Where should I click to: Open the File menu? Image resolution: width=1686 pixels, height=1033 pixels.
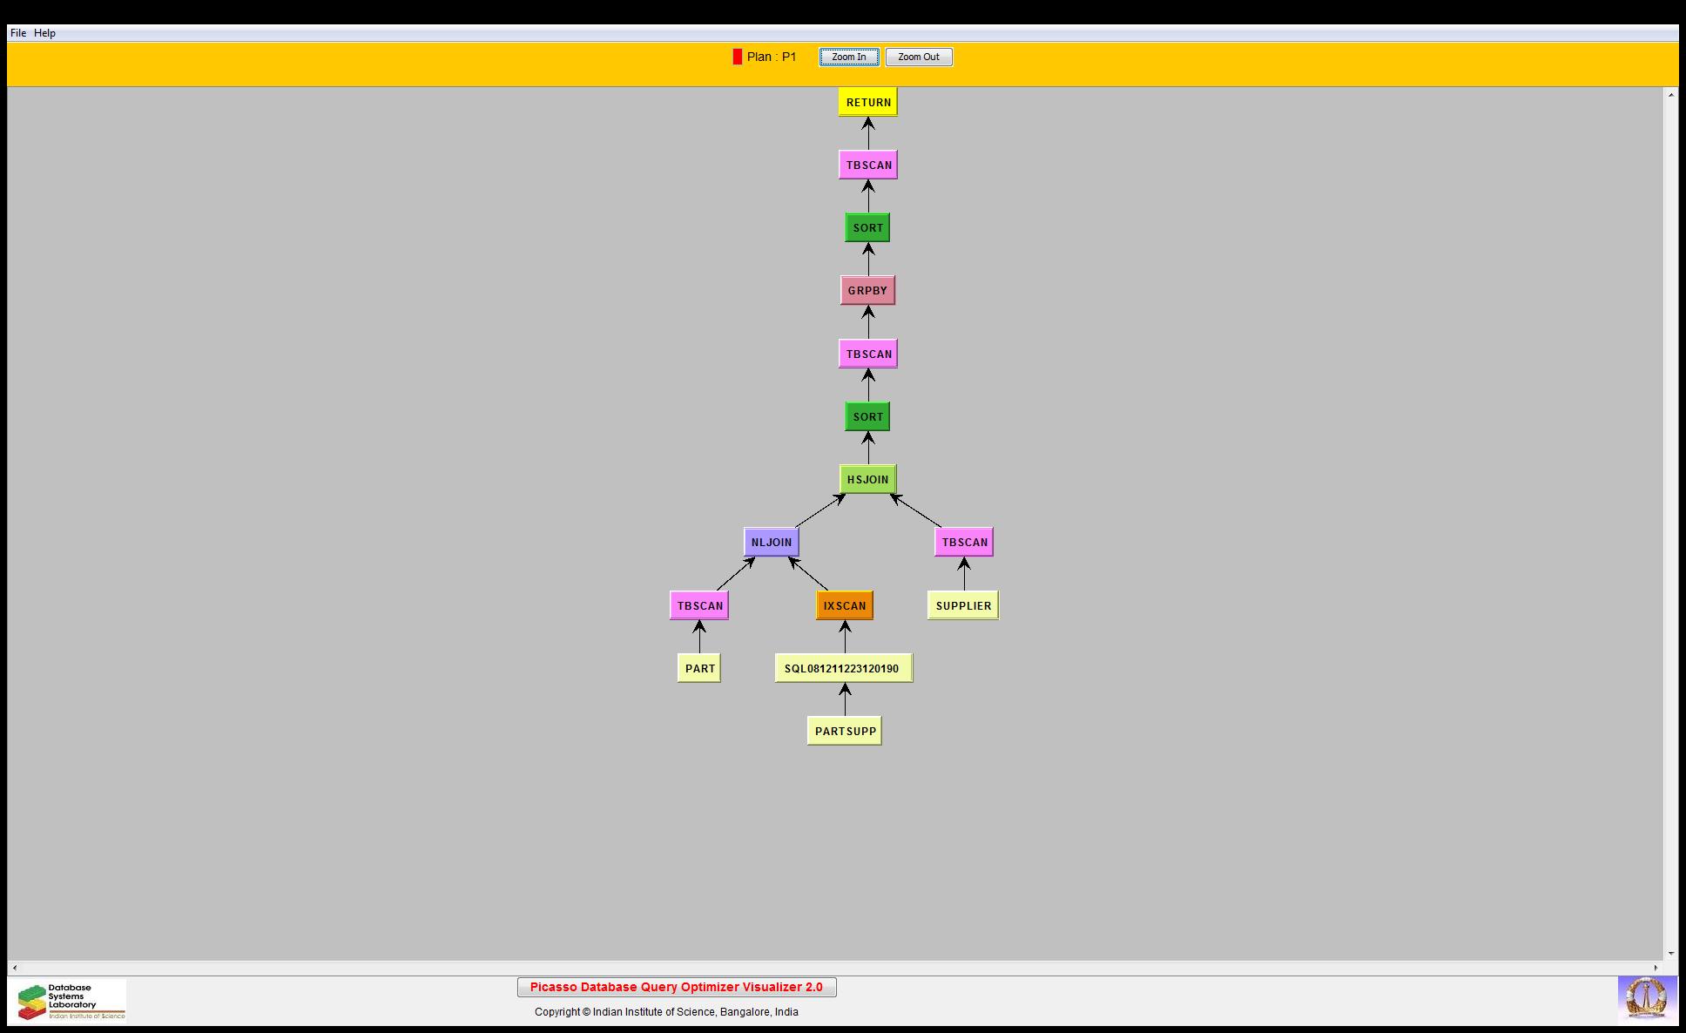18,33
